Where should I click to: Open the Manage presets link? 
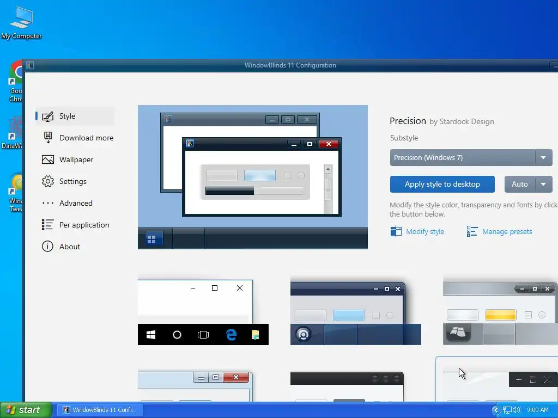(507, 232)
